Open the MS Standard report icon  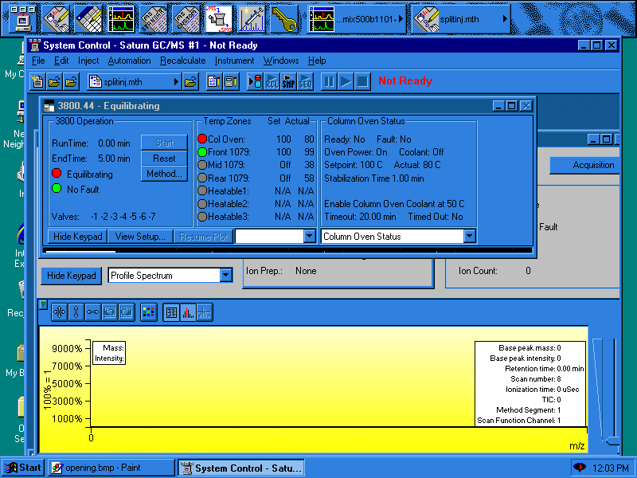tap(154, 19)
